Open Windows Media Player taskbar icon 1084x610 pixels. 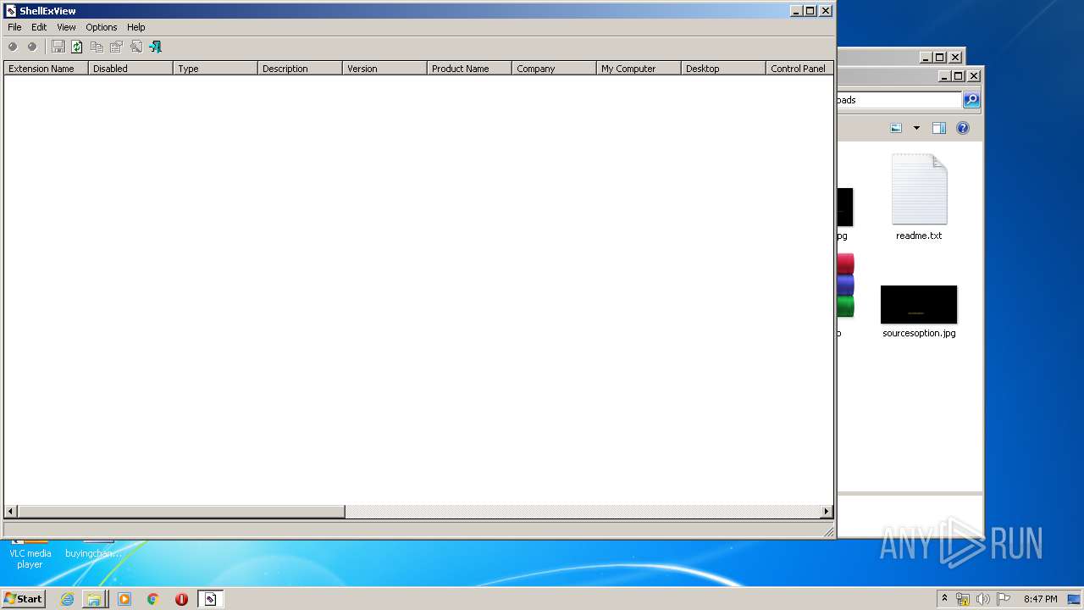click(124, 599)
